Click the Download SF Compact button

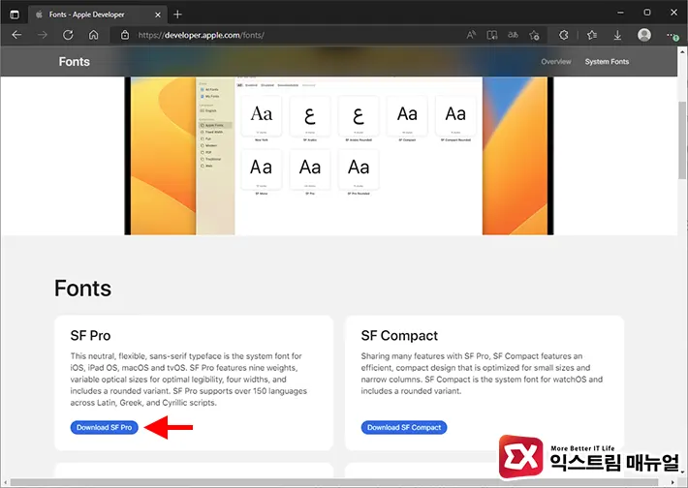(404, 427)
